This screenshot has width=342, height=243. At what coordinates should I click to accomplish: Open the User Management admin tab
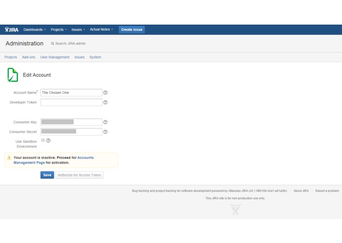point(55,57)
